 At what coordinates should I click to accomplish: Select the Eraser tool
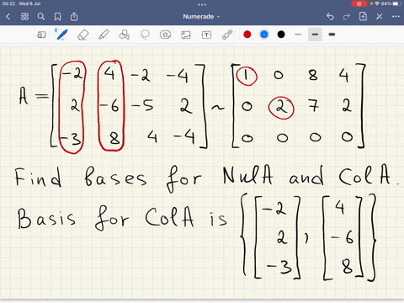click(82, 35)
